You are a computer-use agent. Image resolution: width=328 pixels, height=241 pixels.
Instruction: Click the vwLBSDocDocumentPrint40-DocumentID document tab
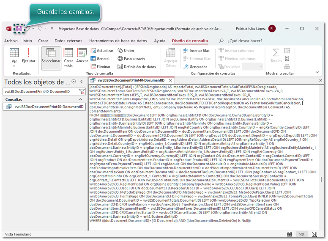coord(131,80)
